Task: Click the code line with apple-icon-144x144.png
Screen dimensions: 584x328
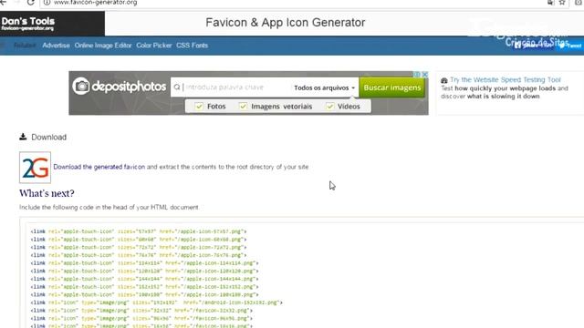Action: tap(144, 279)
